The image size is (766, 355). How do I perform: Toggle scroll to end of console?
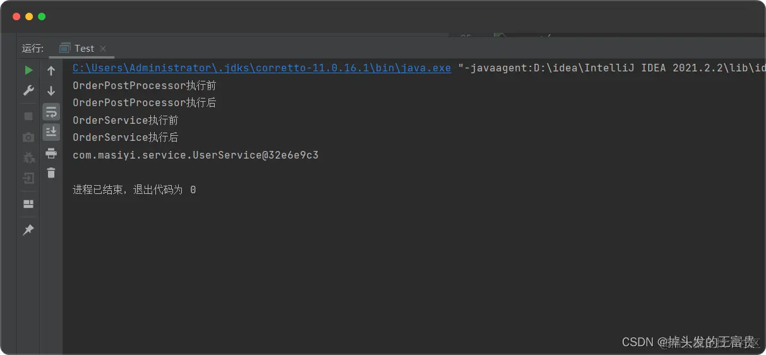(51, 132)
